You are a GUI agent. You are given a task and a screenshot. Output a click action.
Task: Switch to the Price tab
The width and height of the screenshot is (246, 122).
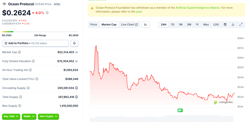[x=94, y=24]
